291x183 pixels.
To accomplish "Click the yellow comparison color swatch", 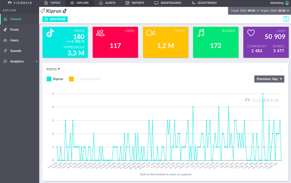I will (71, 79).
